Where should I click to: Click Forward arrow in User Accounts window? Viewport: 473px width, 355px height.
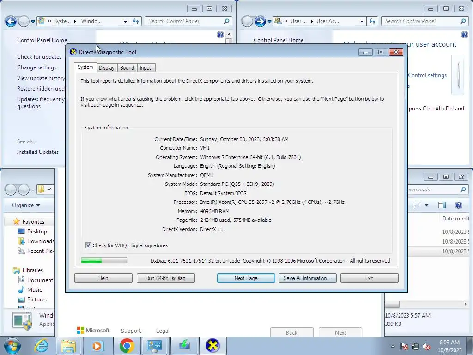260,21
